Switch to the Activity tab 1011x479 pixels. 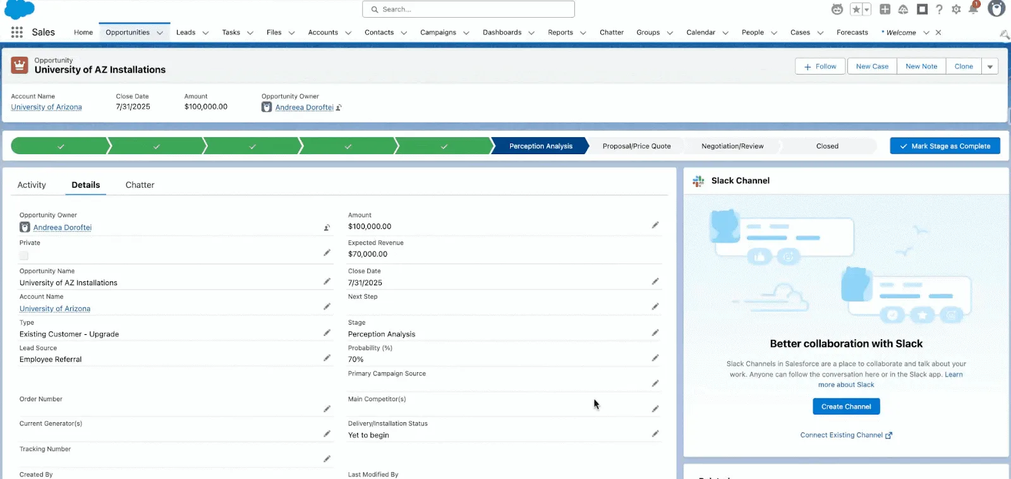coord(32,185)
